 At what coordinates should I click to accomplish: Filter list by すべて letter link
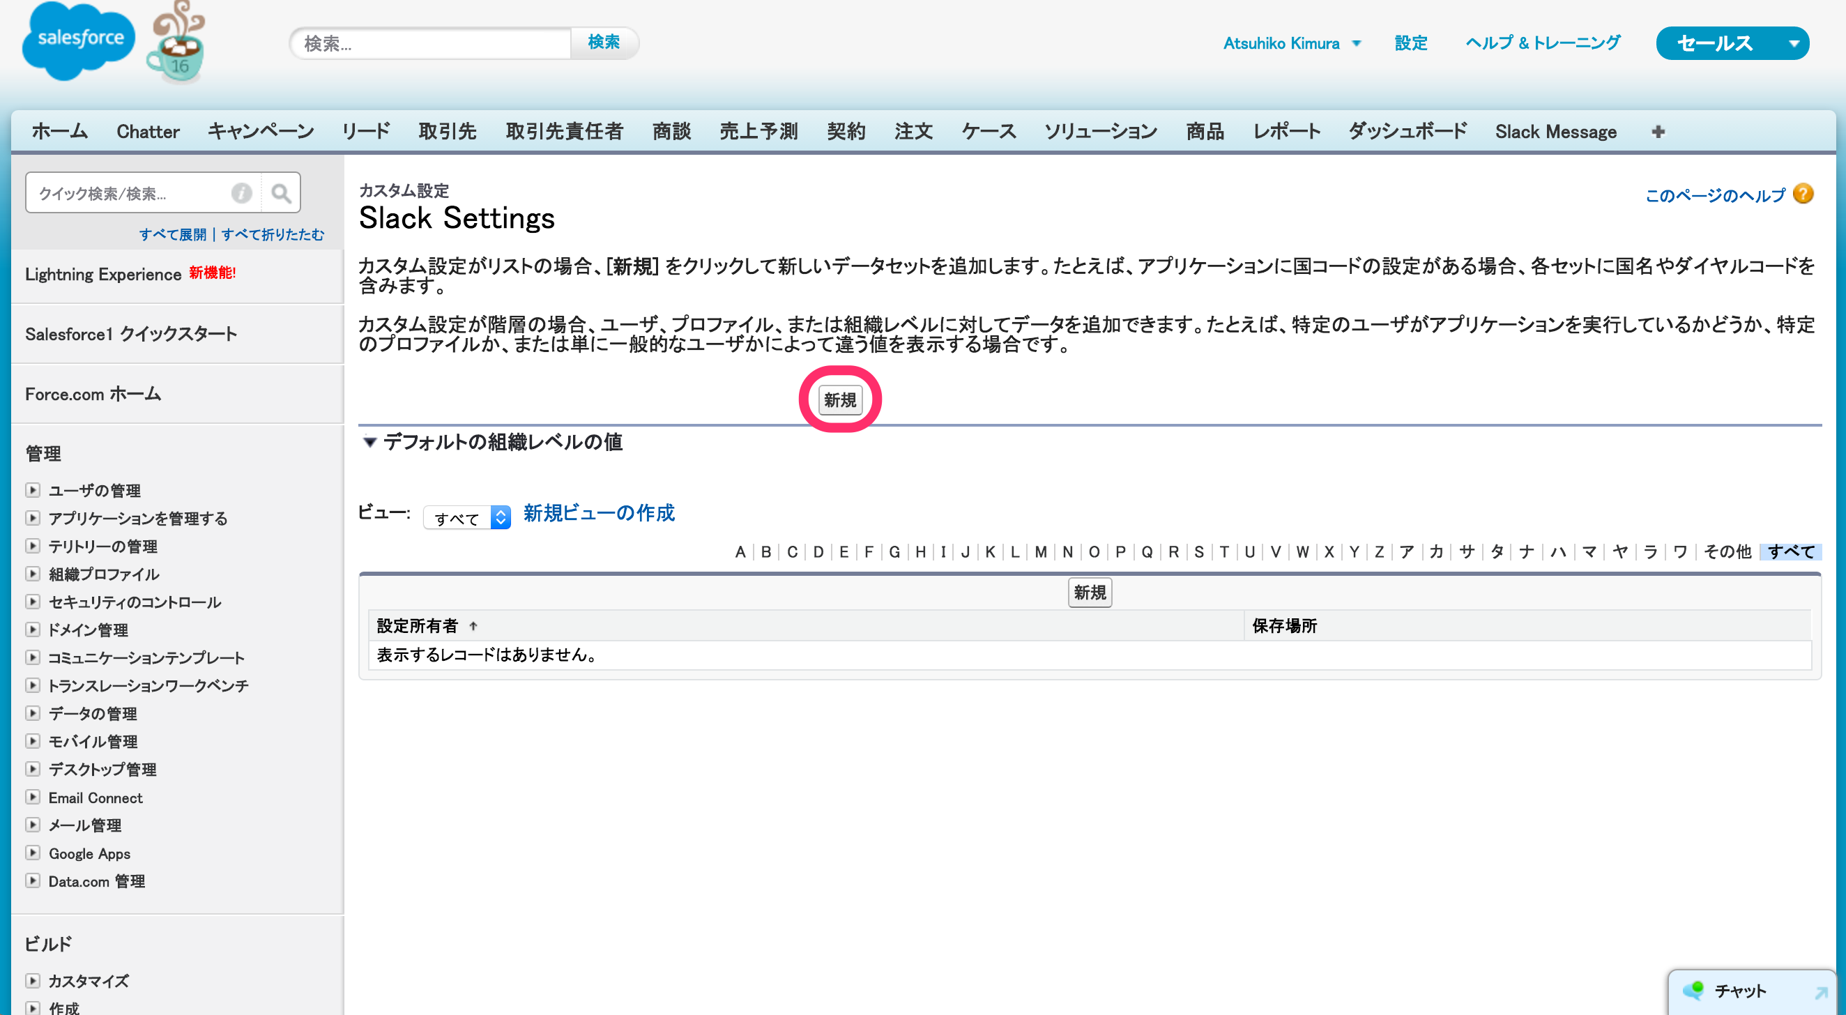[1791, 552]
